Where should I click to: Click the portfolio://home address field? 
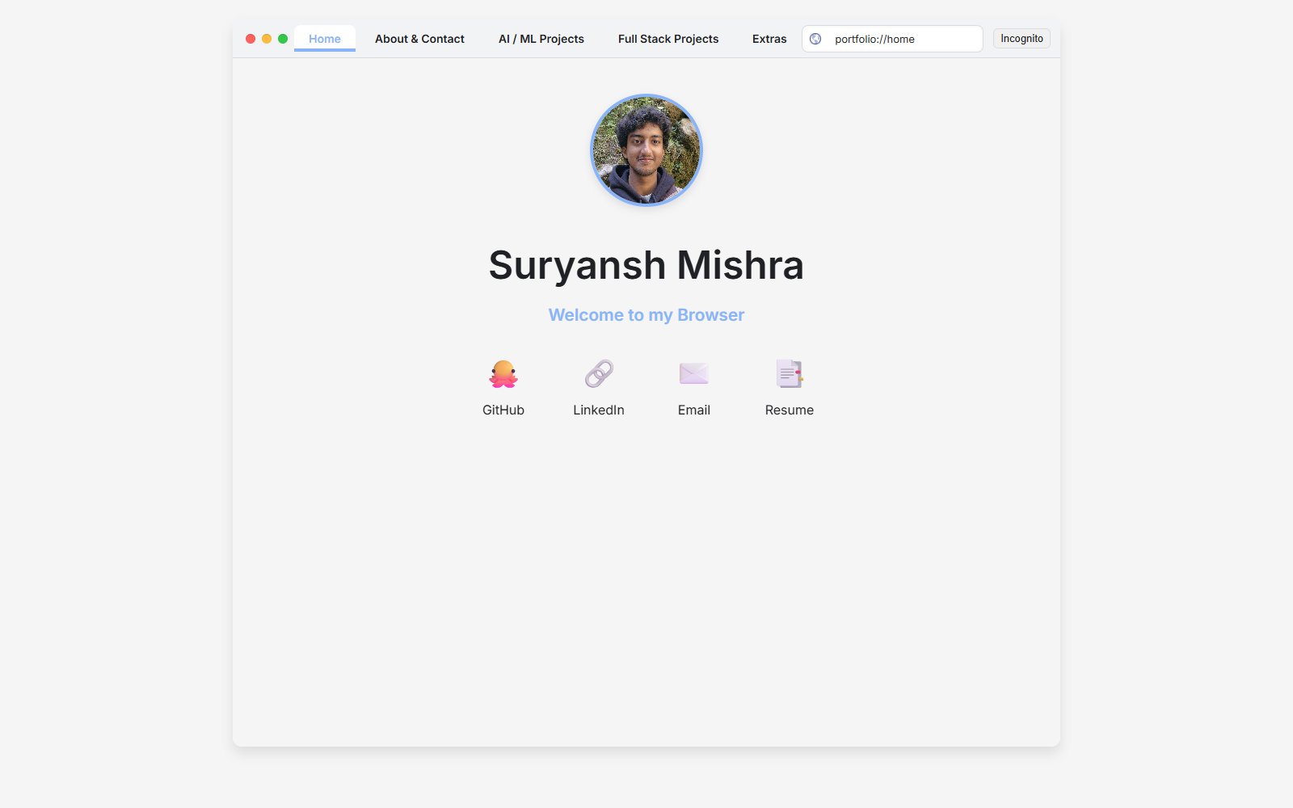[x=892, y=39]
